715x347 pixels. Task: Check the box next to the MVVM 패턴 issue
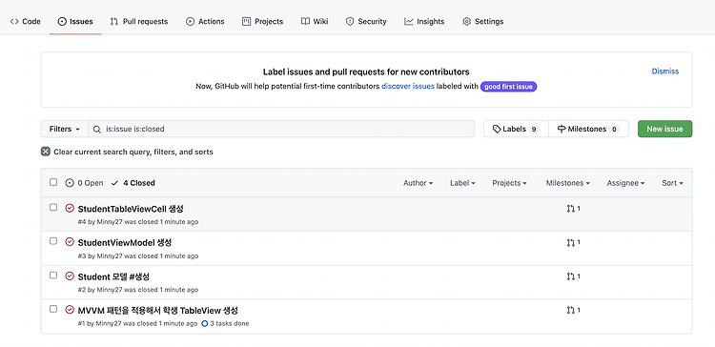(53, 309)
